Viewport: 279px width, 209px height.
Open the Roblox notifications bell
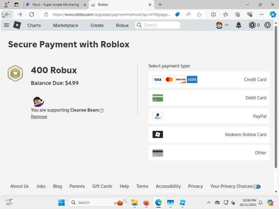[x=238, y=25]
